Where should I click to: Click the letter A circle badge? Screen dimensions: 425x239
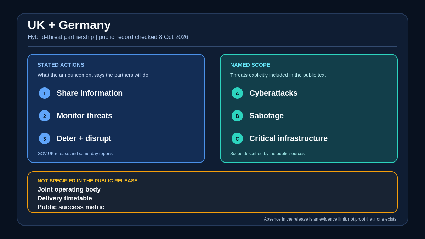pyautogui.click(x=237, y=93)
